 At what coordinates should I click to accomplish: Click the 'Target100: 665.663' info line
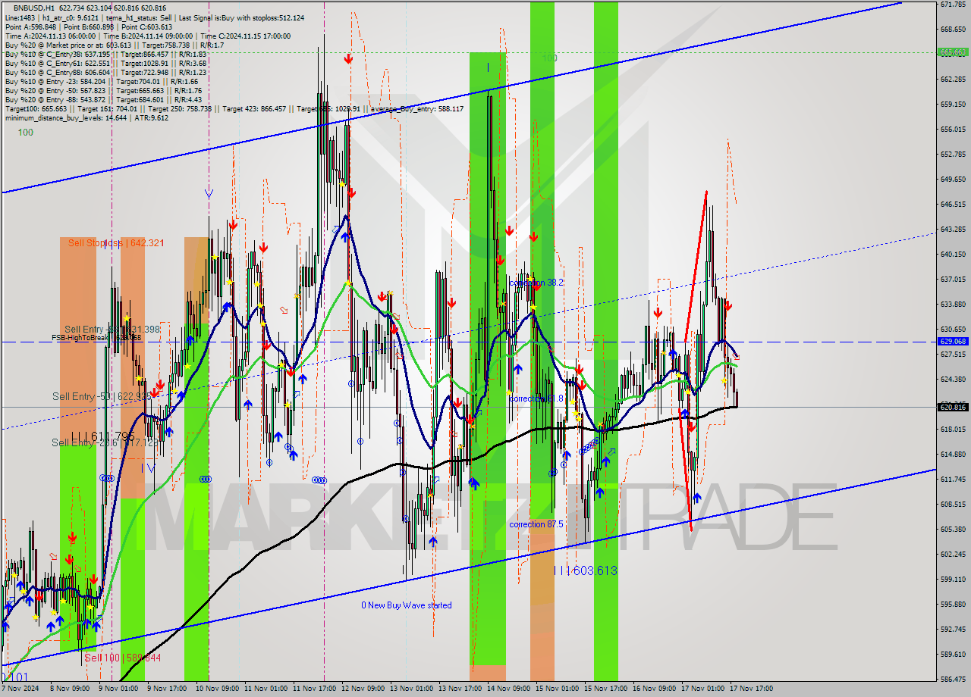(234, 108)
